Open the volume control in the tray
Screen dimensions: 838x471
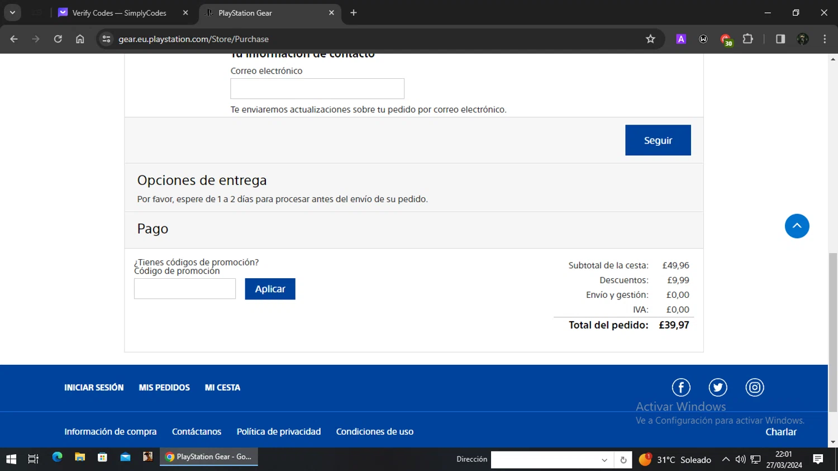pos(740,459)
